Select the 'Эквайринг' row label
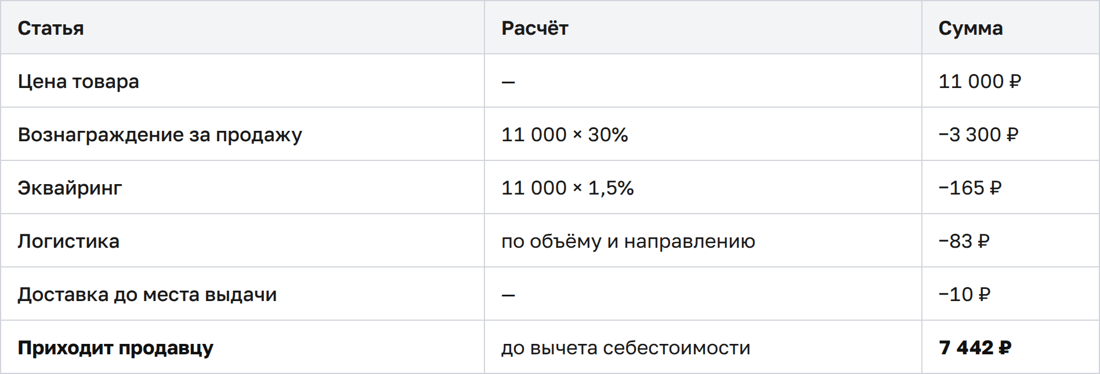Viewport: 1100px width, 374px height. pos(70,188)
